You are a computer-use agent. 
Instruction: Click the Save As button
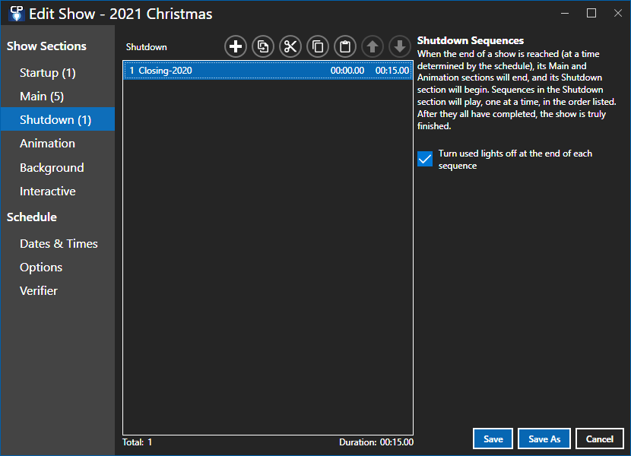tap(544, 439)
